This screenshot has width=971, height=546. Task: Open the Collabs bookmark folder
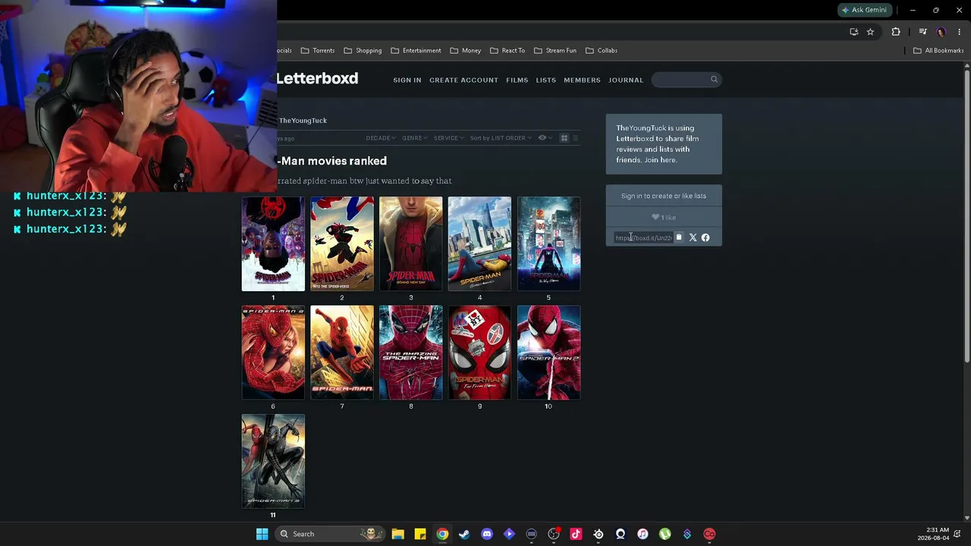602,51
